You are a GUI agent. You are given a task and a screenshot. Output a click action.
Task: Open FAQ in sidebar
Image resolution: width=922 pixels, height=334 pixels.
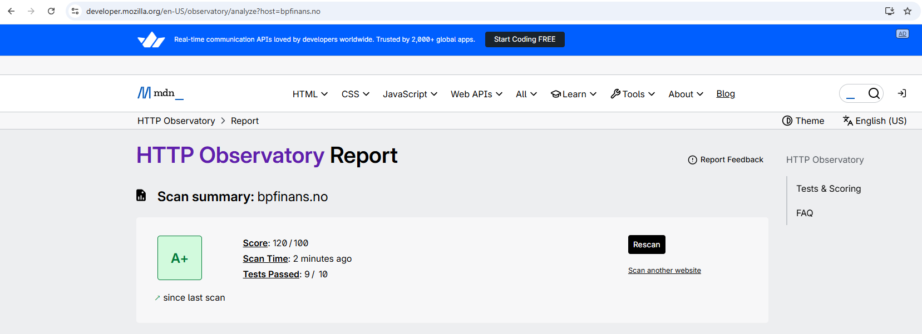(805, 213)
